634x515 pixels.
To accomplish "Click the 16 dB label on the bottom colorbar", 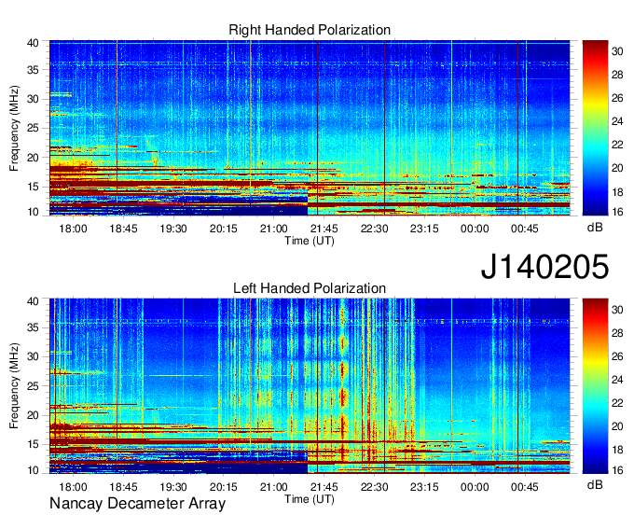I will (x=617, y=470).
